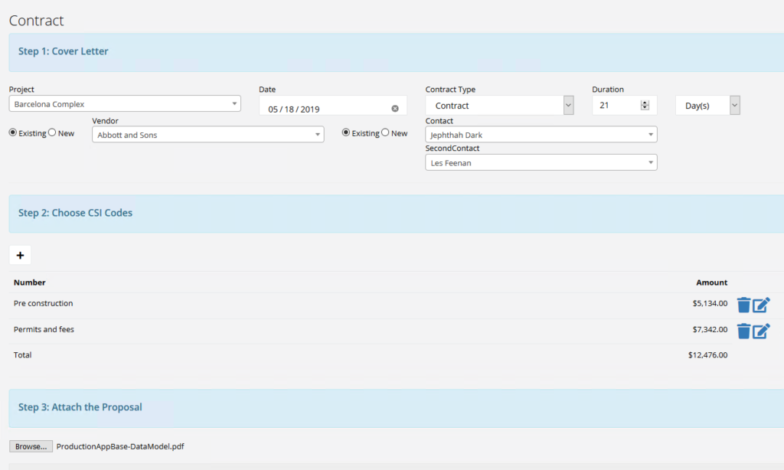Click the $7,342.00 amount
Viewport: 784px width, 470px height.
pyautogui.click(x=710, y=329)
